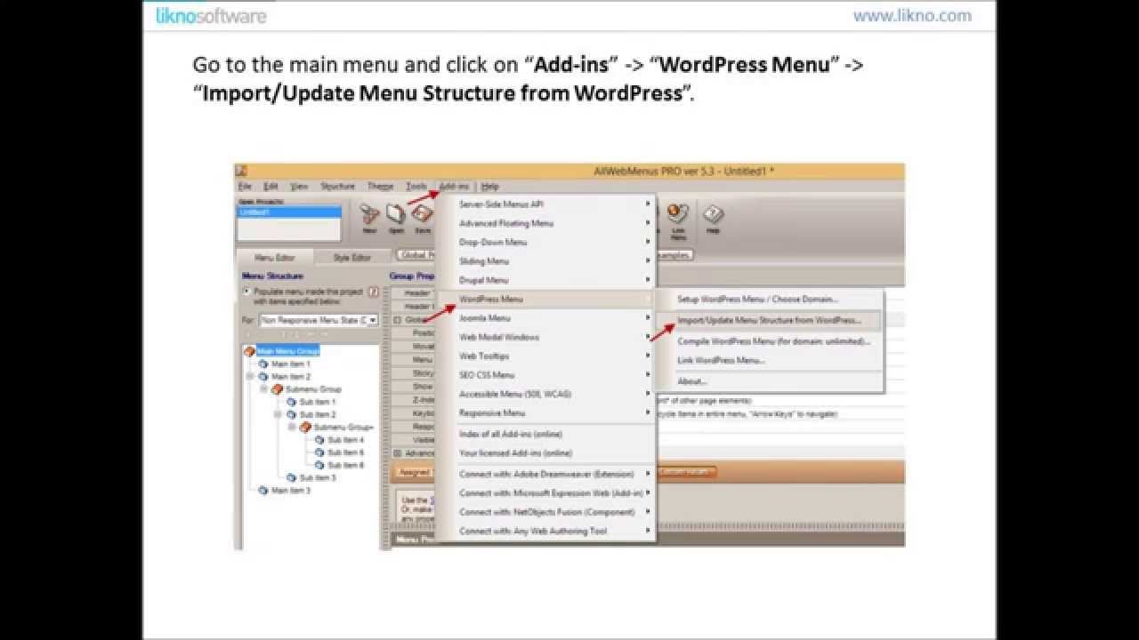Open the Structure menu
This screenshot has width=1139, height=640.
[337, 186]
